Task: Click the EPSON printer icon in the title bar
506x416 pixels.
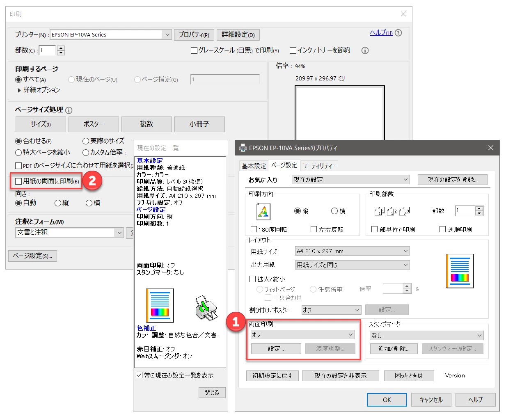Action: pos(243,148)
